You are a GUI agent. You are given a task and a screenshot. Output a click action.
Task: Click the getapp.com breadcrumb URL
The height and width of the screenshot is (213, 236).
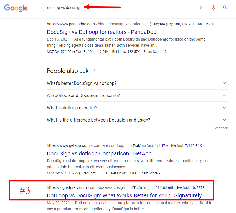pos(85,145)
